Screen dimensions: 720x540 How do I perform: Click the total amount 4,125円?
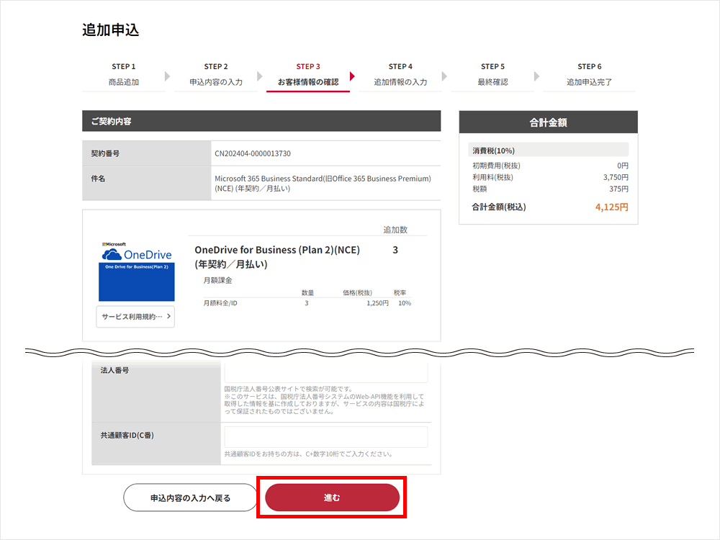611,207
